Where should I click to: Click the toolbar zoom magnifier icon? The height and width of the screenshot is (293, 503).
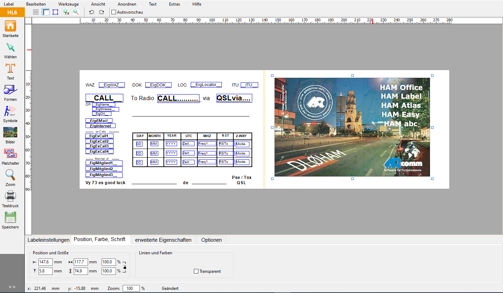click(76, 12)
